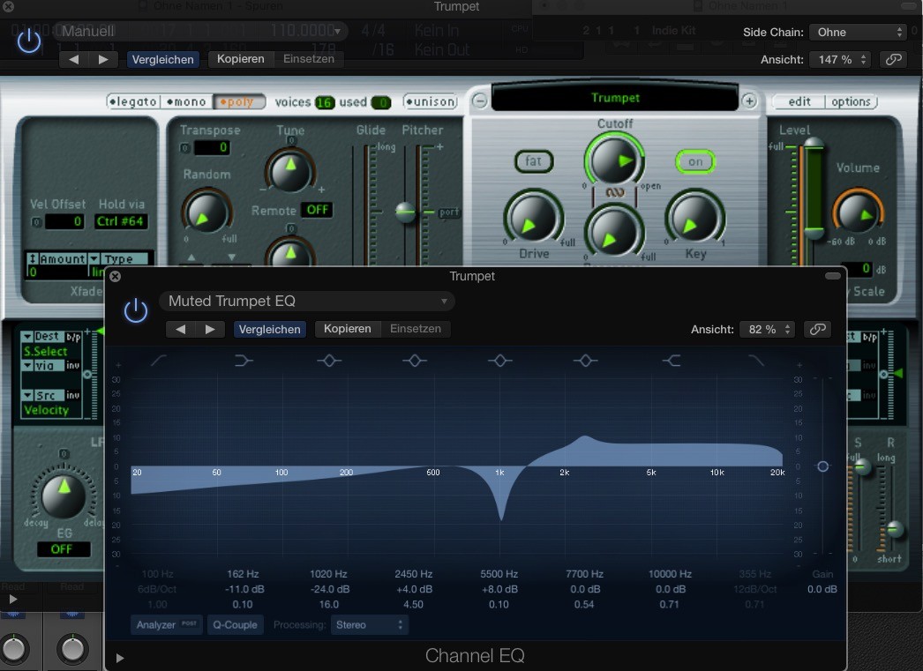Screen dimensions: 923x671
Task: Click the 162 Hz band frequency value
Action: point(243,574)
